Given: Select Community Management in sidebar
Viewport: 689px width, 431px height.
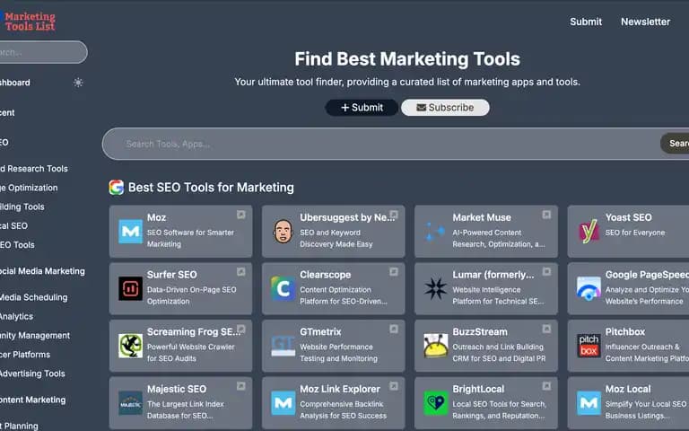Looking at the screenshot, I should pyautogui.click(x=35, y=336).
